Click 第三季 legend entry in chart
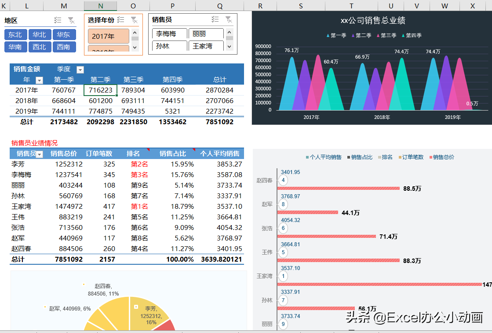 click(x=386, y=36)
